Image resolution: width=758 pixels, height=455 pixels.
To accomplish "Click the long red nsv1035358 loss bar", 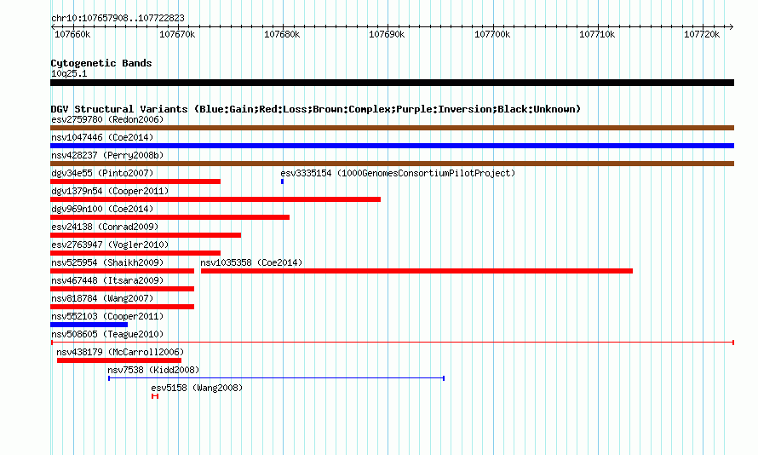I will (416, 271).
